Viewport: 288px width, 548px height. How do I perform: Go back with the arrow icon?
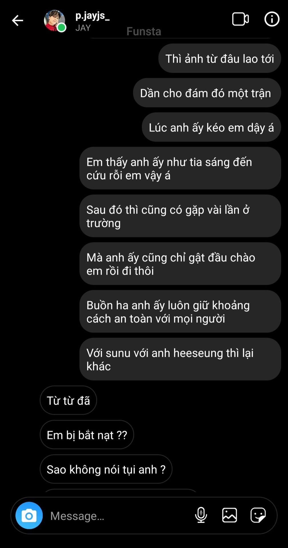pyautogui.click(x=17, y=20)
